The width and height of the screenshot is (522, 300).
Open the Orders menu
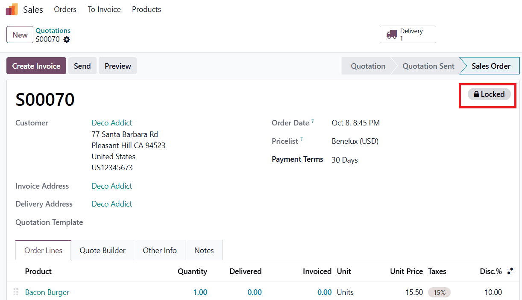(65, 9)
